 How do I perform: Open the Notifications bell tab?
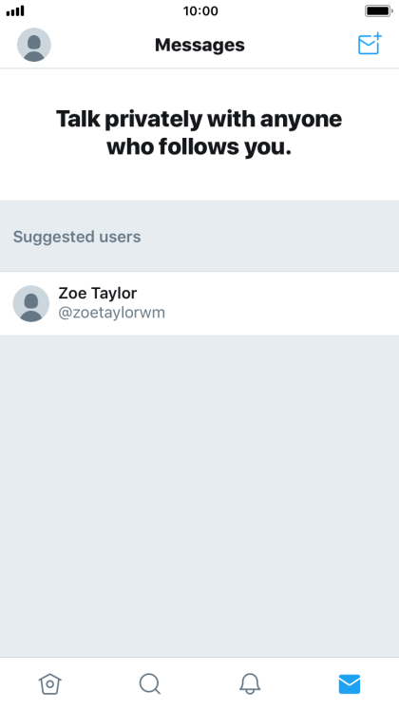(x=250, y=683)
